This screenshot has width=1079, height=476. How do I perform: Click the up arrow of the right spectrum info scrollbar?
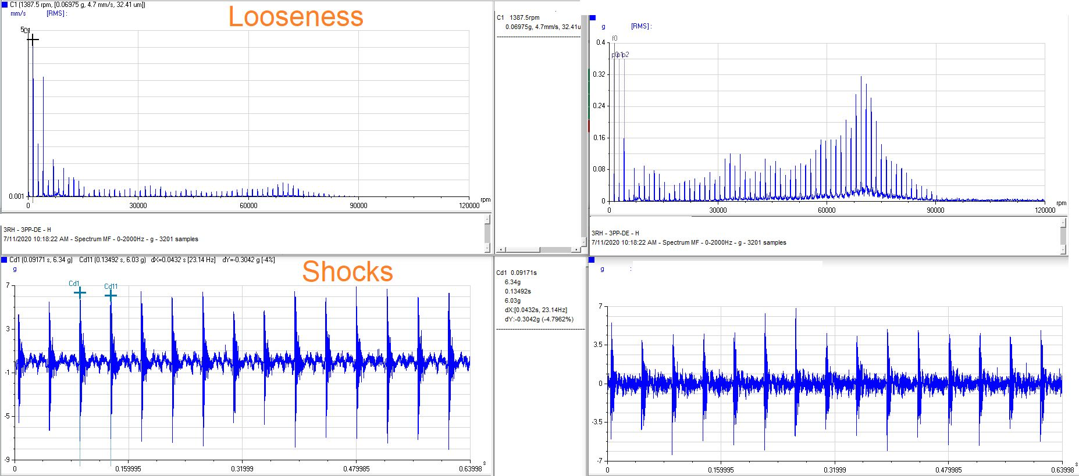point(1063,223)
